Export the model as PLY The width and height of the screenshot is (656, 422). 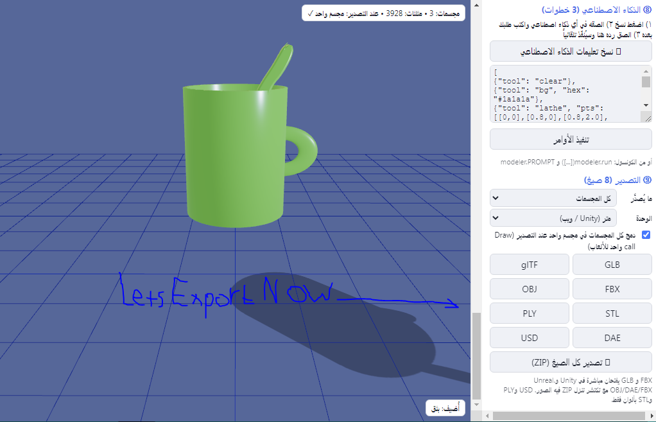click(x=530, y=313)
